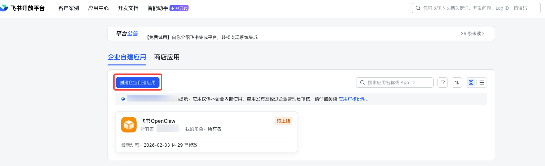This screenshot has height=166, width=545.
Task: Click the 飞书OpenClaw orange app icon
Action: pos(129,125)
